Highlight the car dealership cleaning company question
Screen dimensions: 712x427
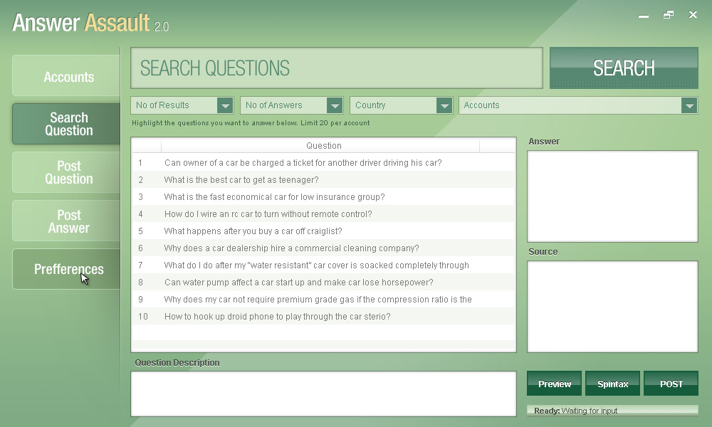point(323,248)
